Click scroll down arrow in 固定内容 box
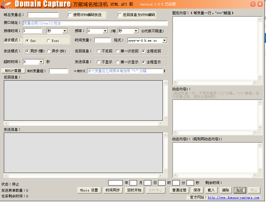The image size is (266, 203). pos(260,77)
